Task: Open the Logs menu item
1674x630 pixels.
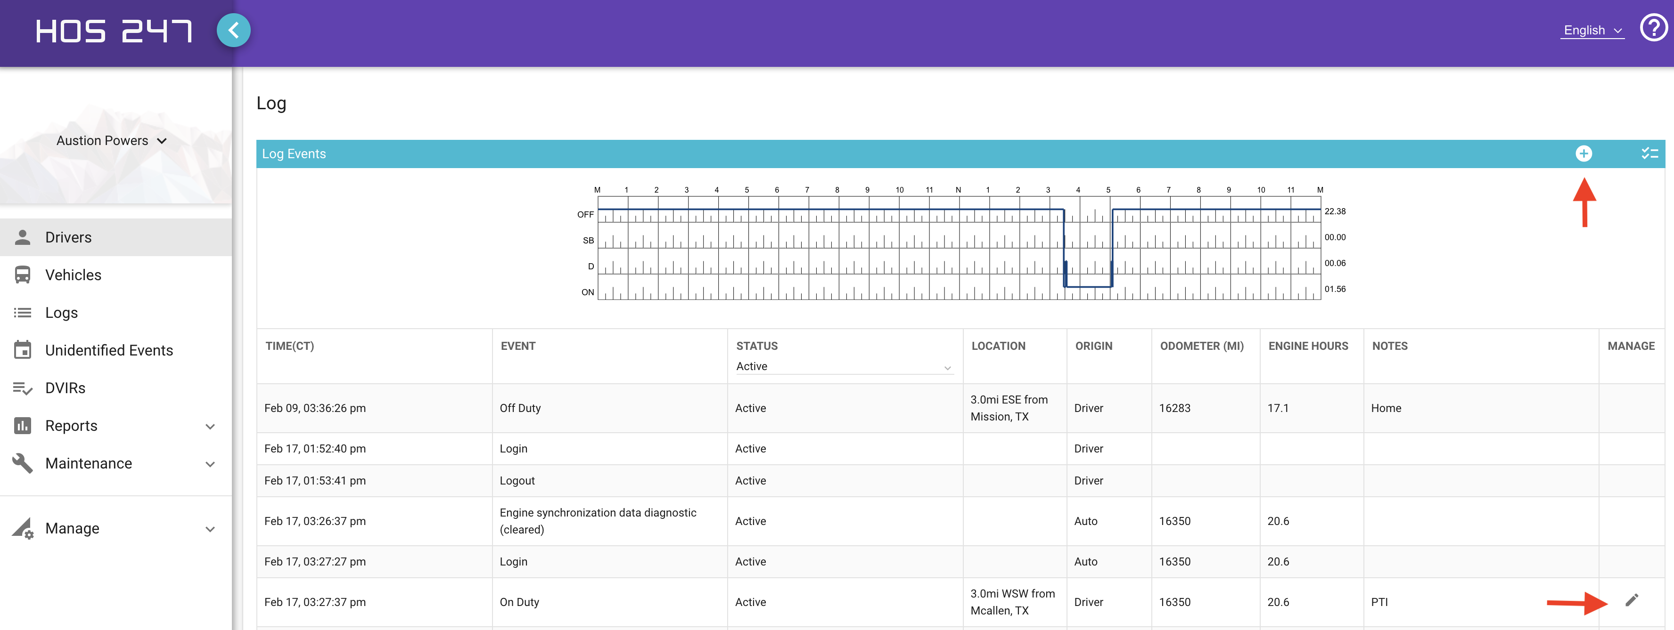Action: pos(115,312)
